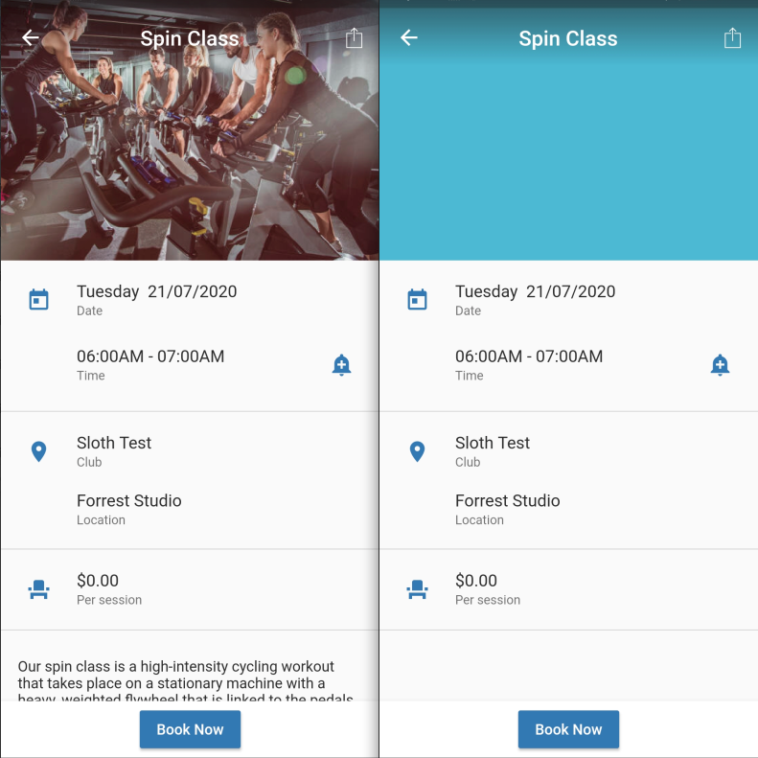The width and height of the screenshot is (758, 758).
Task: Add reminder bell on right screen
Action: [720, 365]
